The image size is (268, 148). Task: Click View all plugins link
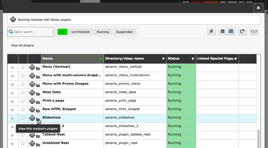pos(22,45)
